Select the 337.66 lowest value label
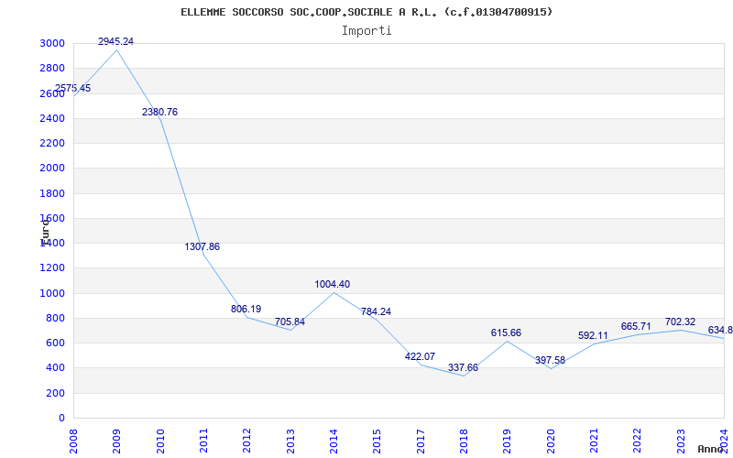 tap(464, 368)
